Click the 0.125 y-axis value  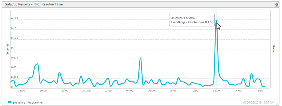point(14,38)
